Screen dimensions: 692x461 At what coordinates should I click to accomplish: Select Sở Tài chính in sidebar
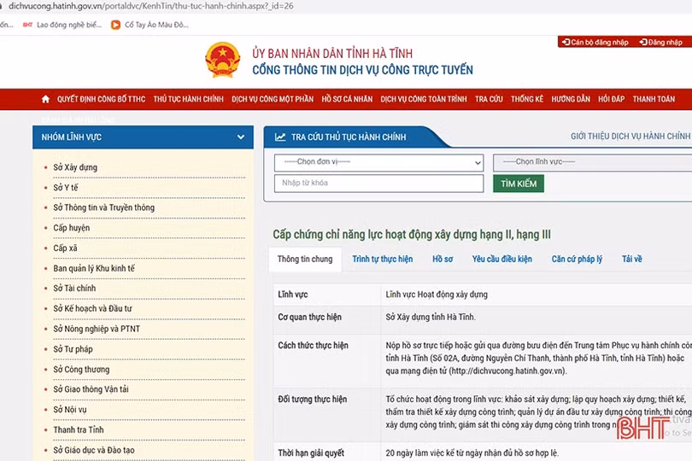point(74,289)
